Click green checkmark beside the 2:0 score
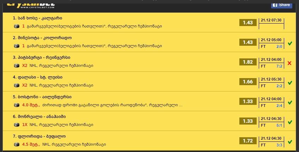The width and height of the screenshot is (299, 152). click(290, 44)
